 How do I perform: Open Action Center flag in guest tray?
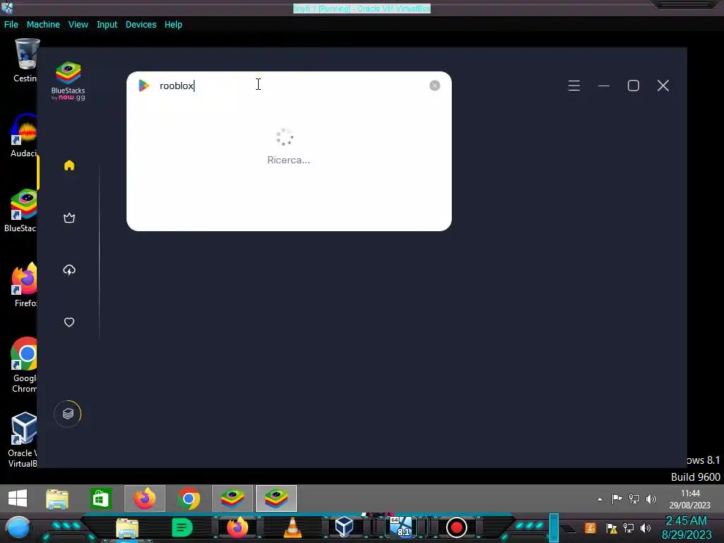(617, 498)
